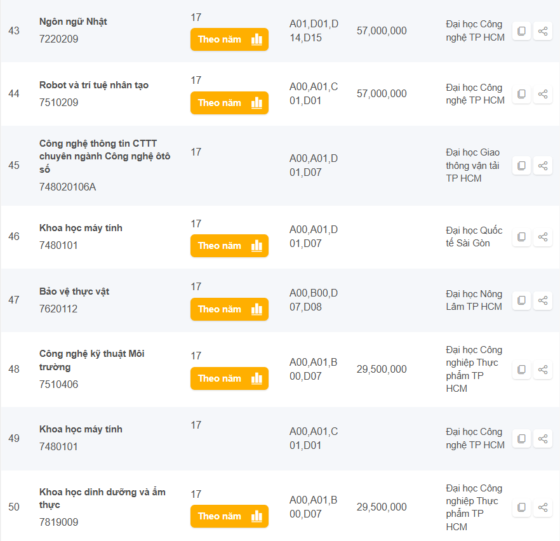
Task: Select Đại học Nông Lâm TP HCM
Action: [x=474, y=300]
